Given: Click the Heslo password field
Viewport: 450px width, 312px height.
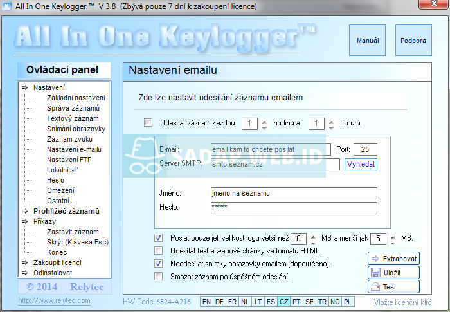Looking at the screenshot, I should tap(294, 208).
